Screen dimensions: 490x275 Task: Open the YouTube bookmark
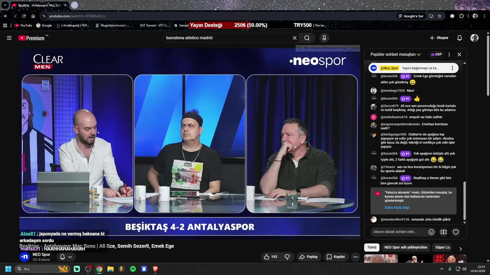point(24,25)
